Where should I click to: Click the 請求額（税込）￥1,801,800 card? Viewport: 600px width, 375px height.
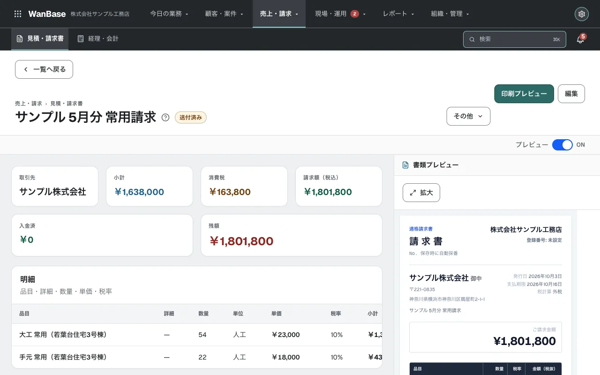339,186
